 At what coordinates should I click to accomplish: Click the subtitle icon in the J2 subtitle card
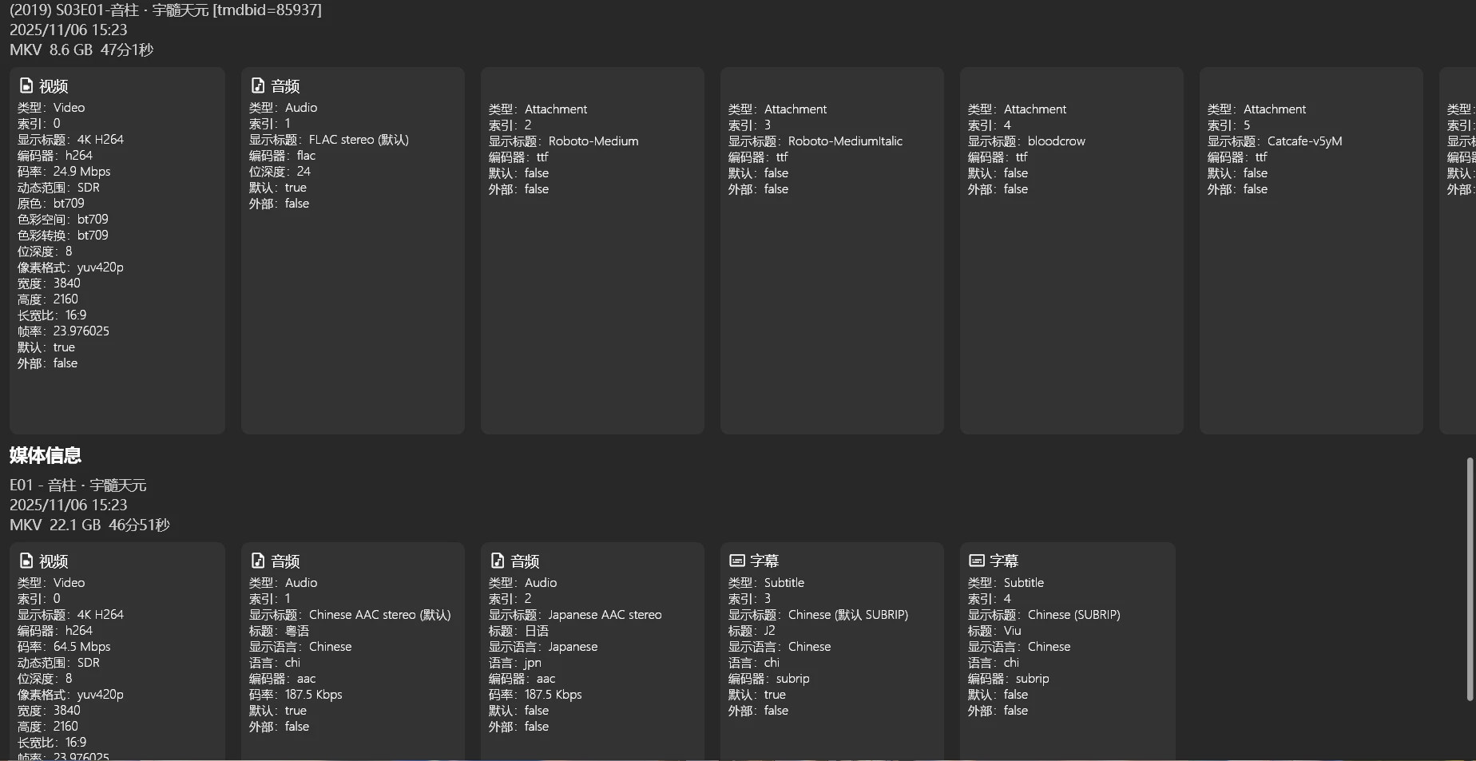(x=737, y=561)
